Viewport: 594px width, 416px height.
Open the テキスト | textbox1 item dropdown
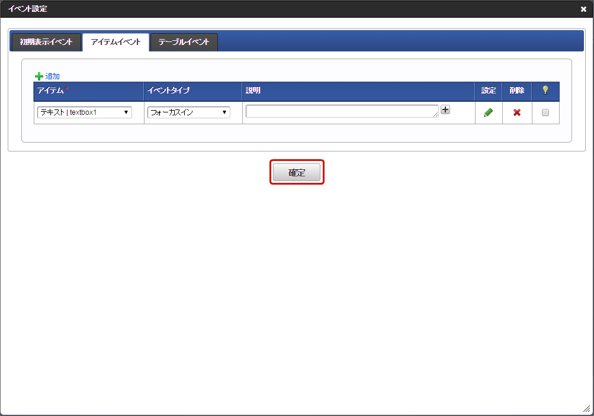85,112
